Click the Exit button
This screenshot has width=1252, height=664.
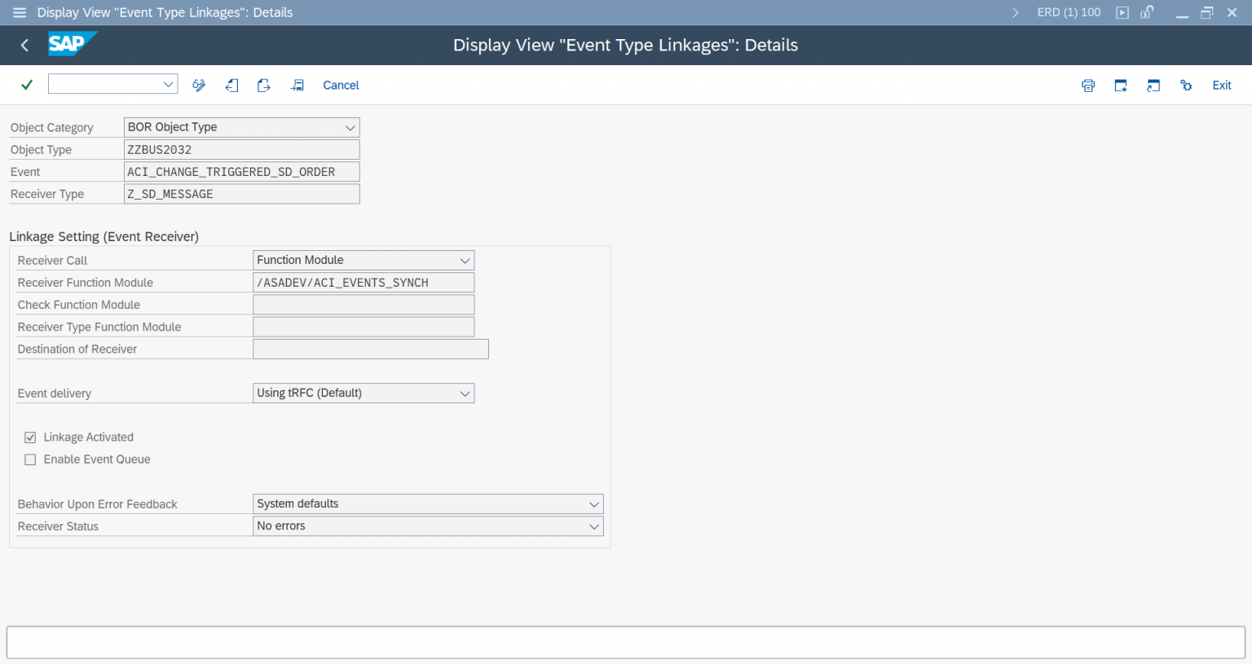[1221, 86]
